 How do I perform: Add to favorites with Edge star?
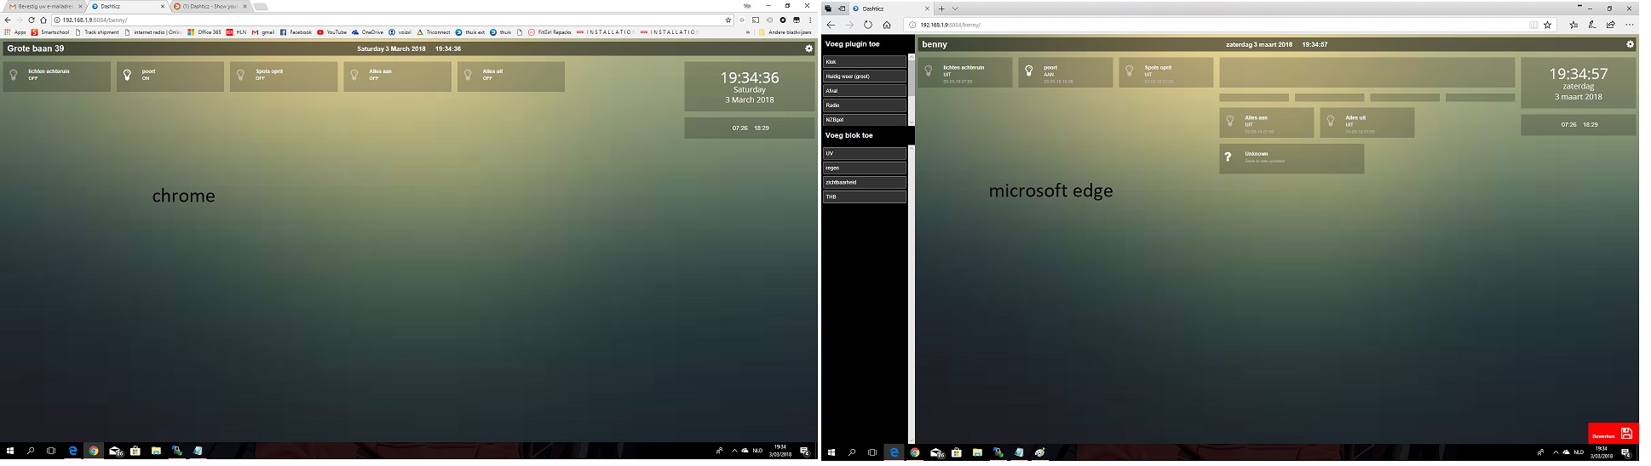[1548, 25]
